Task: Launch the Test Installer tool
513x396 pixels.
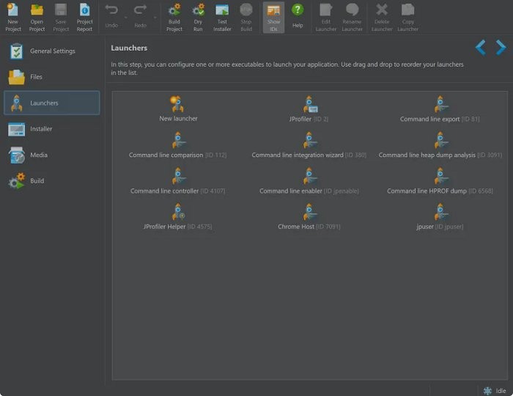Action: point(222,16)
